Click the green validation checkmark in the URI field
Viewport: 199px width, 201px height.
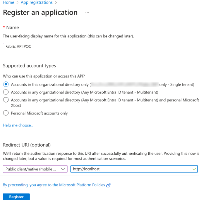coord(194,169)
